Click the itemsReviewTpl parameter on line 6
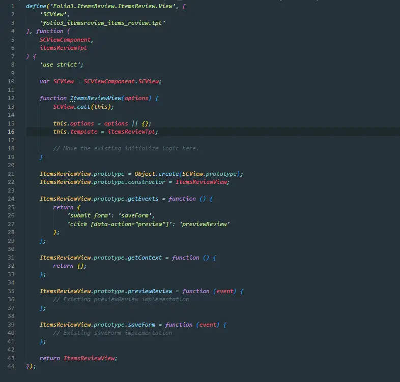This screenshot has width=400, height=382. (63, 48)
